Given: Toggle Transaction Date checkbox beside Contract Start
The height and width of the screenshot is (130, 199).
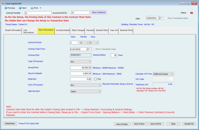Looking at the screenshot, I should pos(94,49).
